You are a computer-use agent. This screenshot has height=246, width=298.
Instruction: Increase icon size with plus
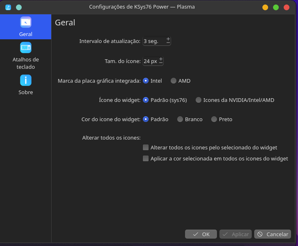point(161,59)
